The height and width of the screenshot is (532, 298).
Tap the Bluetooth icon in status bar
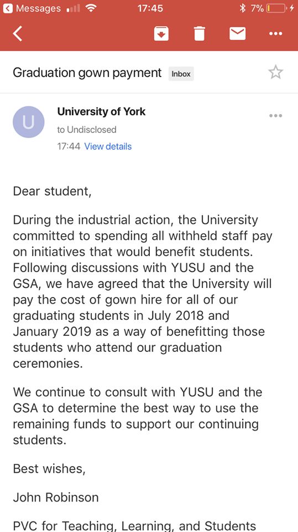tap(243, 8)
